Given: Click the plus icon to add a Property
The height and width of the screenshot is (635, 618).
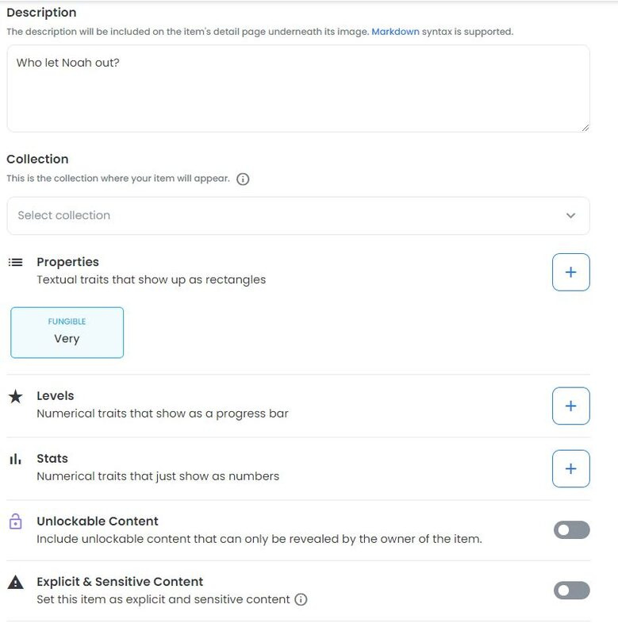Looking at the screenshot, I should [570, 271].
